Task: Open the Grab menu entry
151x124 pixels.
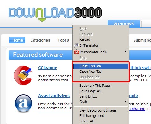Action: (x=101, y=102)
